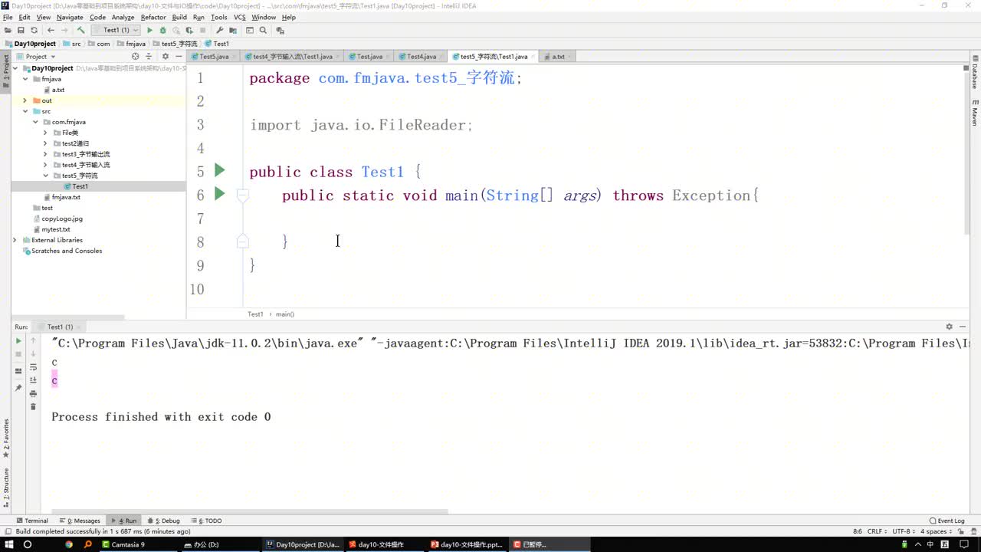Open the File menu

pyautogui.click(x=8, y=17)
